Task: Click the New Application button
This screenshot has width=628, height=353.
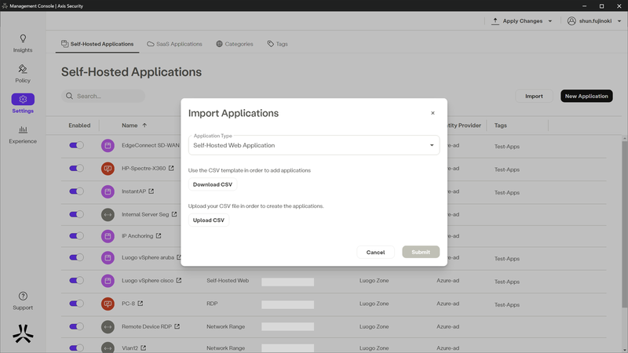Action: pyautogui.click(x=586, y=96)
